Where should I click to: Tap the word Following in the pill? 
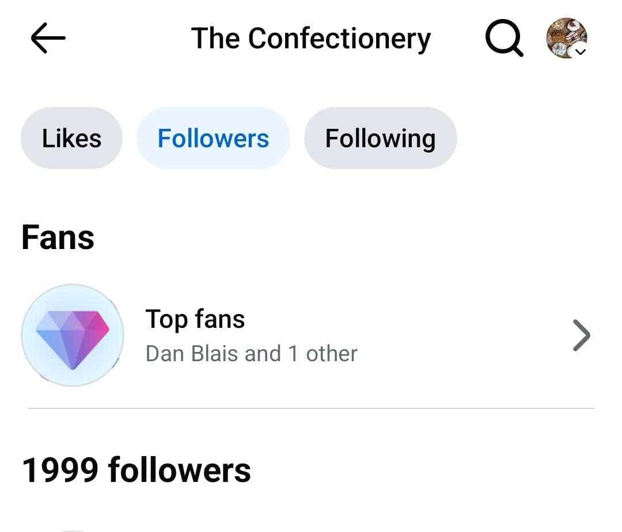tap(381, 139)
